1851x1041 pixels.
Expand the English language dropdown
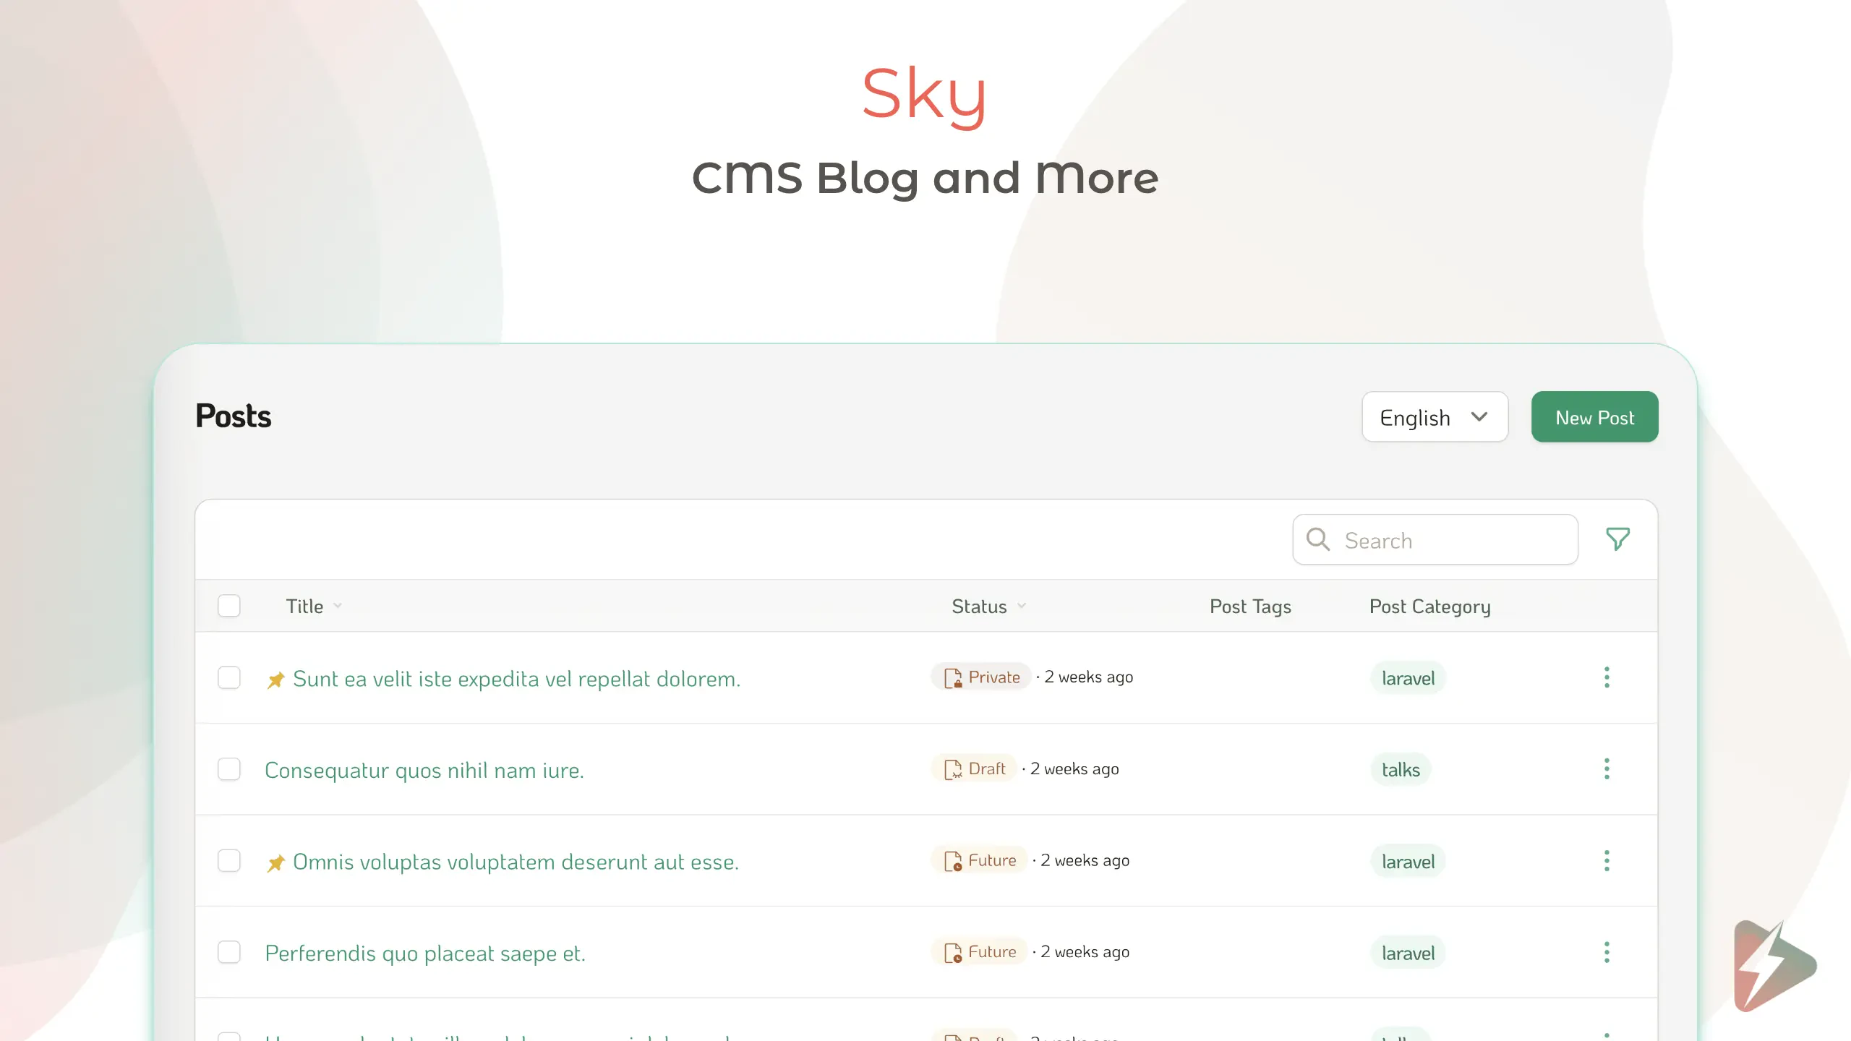point(1434,417)
